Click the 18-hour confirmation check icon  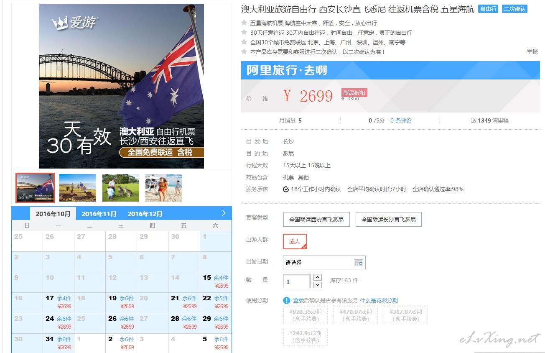286,189
